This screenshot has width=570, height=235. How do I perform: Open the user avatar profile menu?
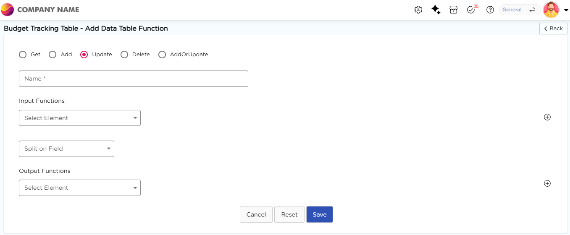pos(551,10)
